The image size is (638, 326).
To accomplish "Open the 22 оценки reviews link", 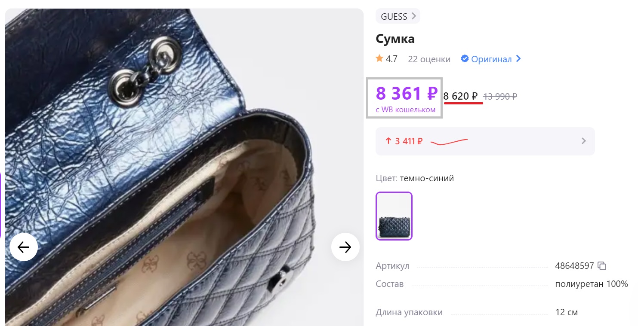I will (x=429, y=59).
